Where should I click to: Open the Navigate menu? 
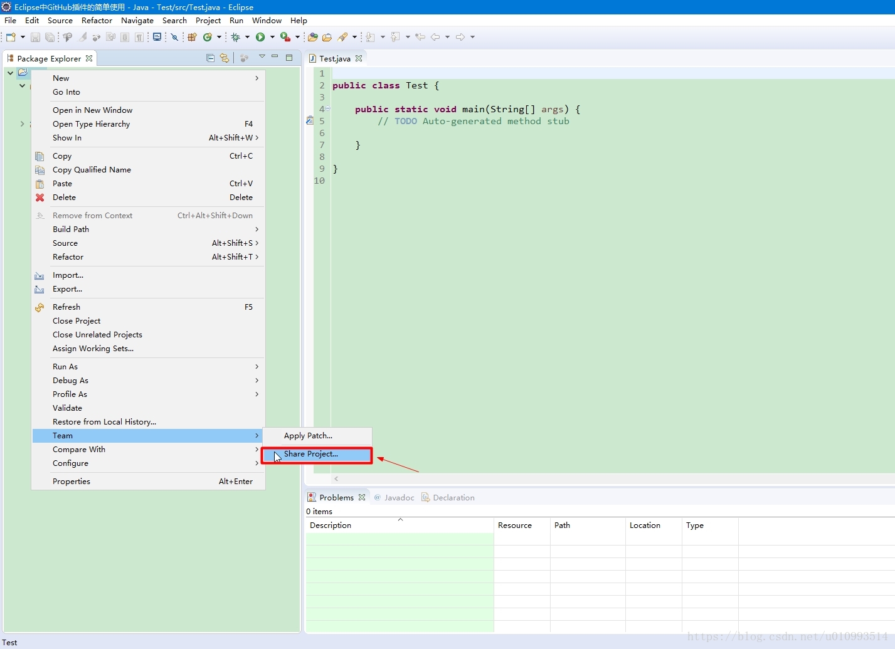tap(137, 21)
